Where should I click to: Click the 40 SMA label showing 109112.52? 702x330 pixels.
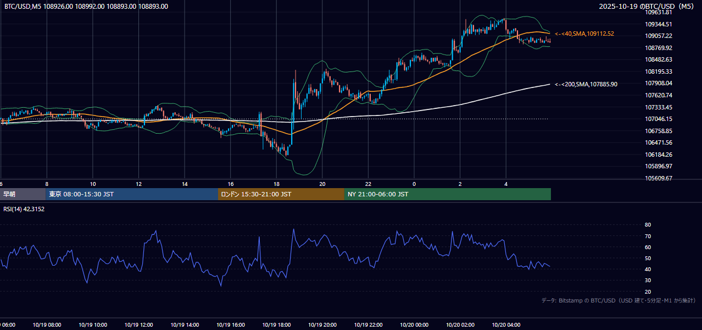pyautogui.click(x=584, y=34)
